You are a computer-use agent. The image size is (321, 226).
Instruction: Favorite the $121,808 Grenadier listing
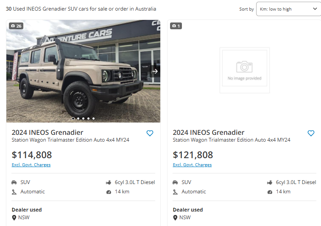tap(311, 133)
